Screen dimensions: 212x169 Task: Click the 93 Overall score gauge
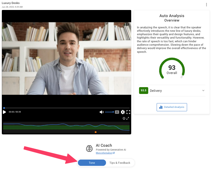[x=172, y=68]
